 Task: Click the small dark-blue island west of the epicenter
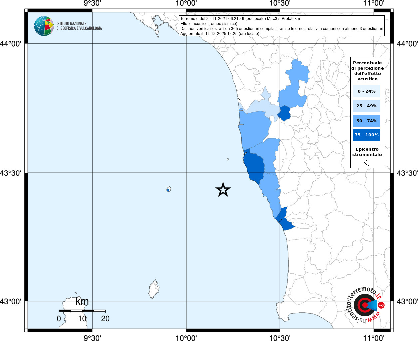(168, 190)
